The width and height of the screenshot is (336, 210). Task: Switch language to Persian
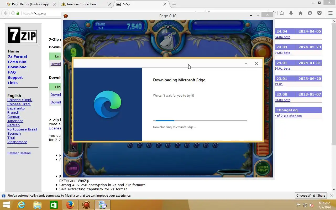tap(13, 125)
